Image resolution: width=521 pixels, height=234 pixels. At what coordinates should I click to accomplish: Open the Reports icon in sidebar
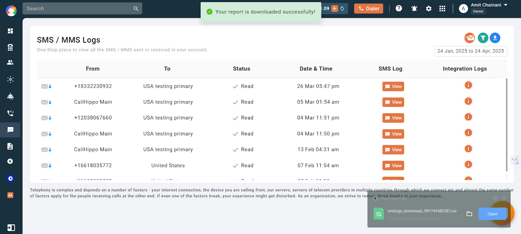click(10, 146)
